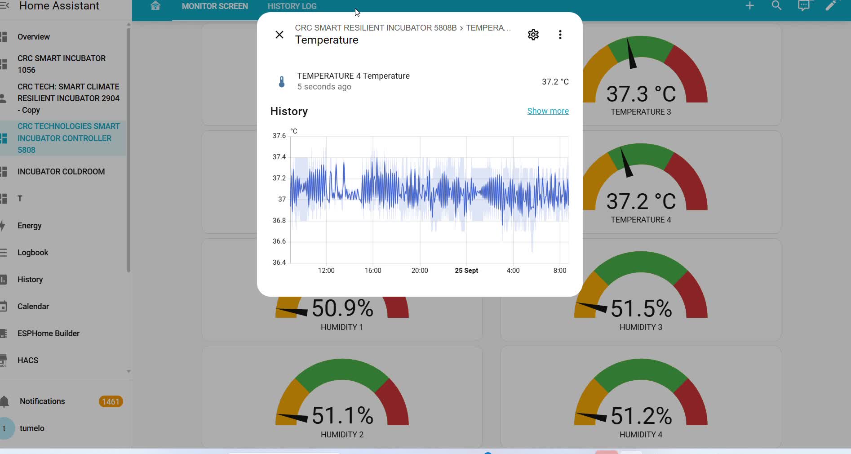Click the TEMPERATURE 3 gauge
The width and height of the screenshot is (851, 454).
tap(641, 76)
